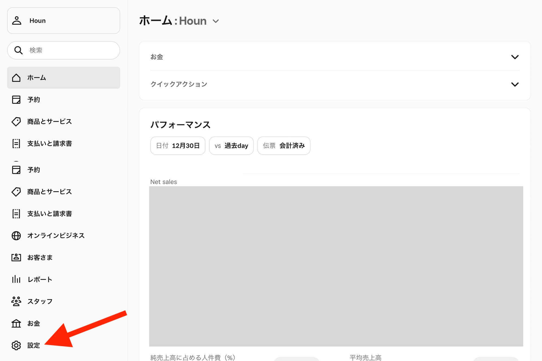Open スタッフ via the people icon
542x361 pixels.
16,301
